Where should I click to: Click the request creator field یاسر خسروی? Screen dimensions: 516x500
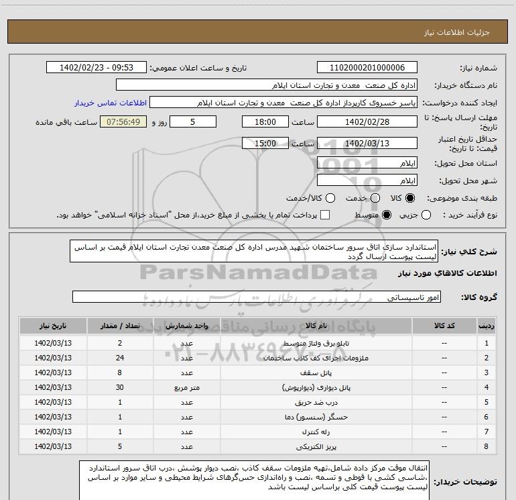tap(283, 103)
